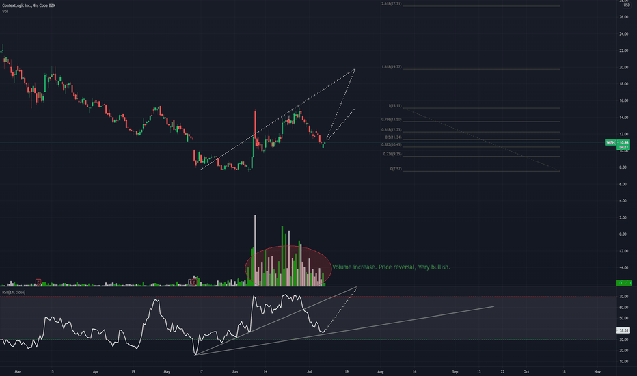The height and width of the screenshot is (376, 637).
Task: Click the May date on the time axis
Action: pyautogui.click(x=167, y=371)
